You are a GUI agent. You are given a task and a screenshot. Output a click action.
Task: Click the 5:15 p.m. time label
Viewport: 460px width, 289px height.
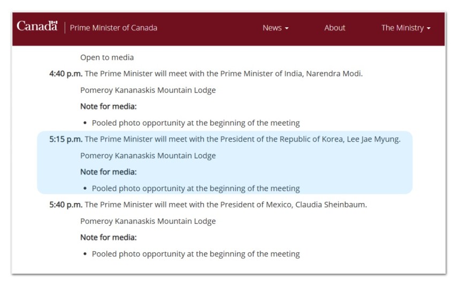(66, 139)
